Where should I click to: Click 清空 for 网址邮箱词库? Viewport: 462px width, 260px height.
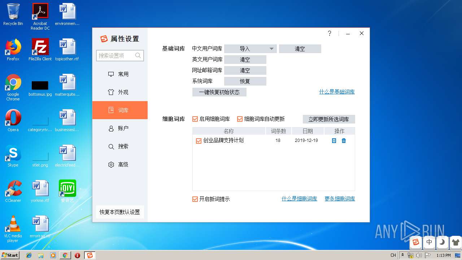[245, 70]
